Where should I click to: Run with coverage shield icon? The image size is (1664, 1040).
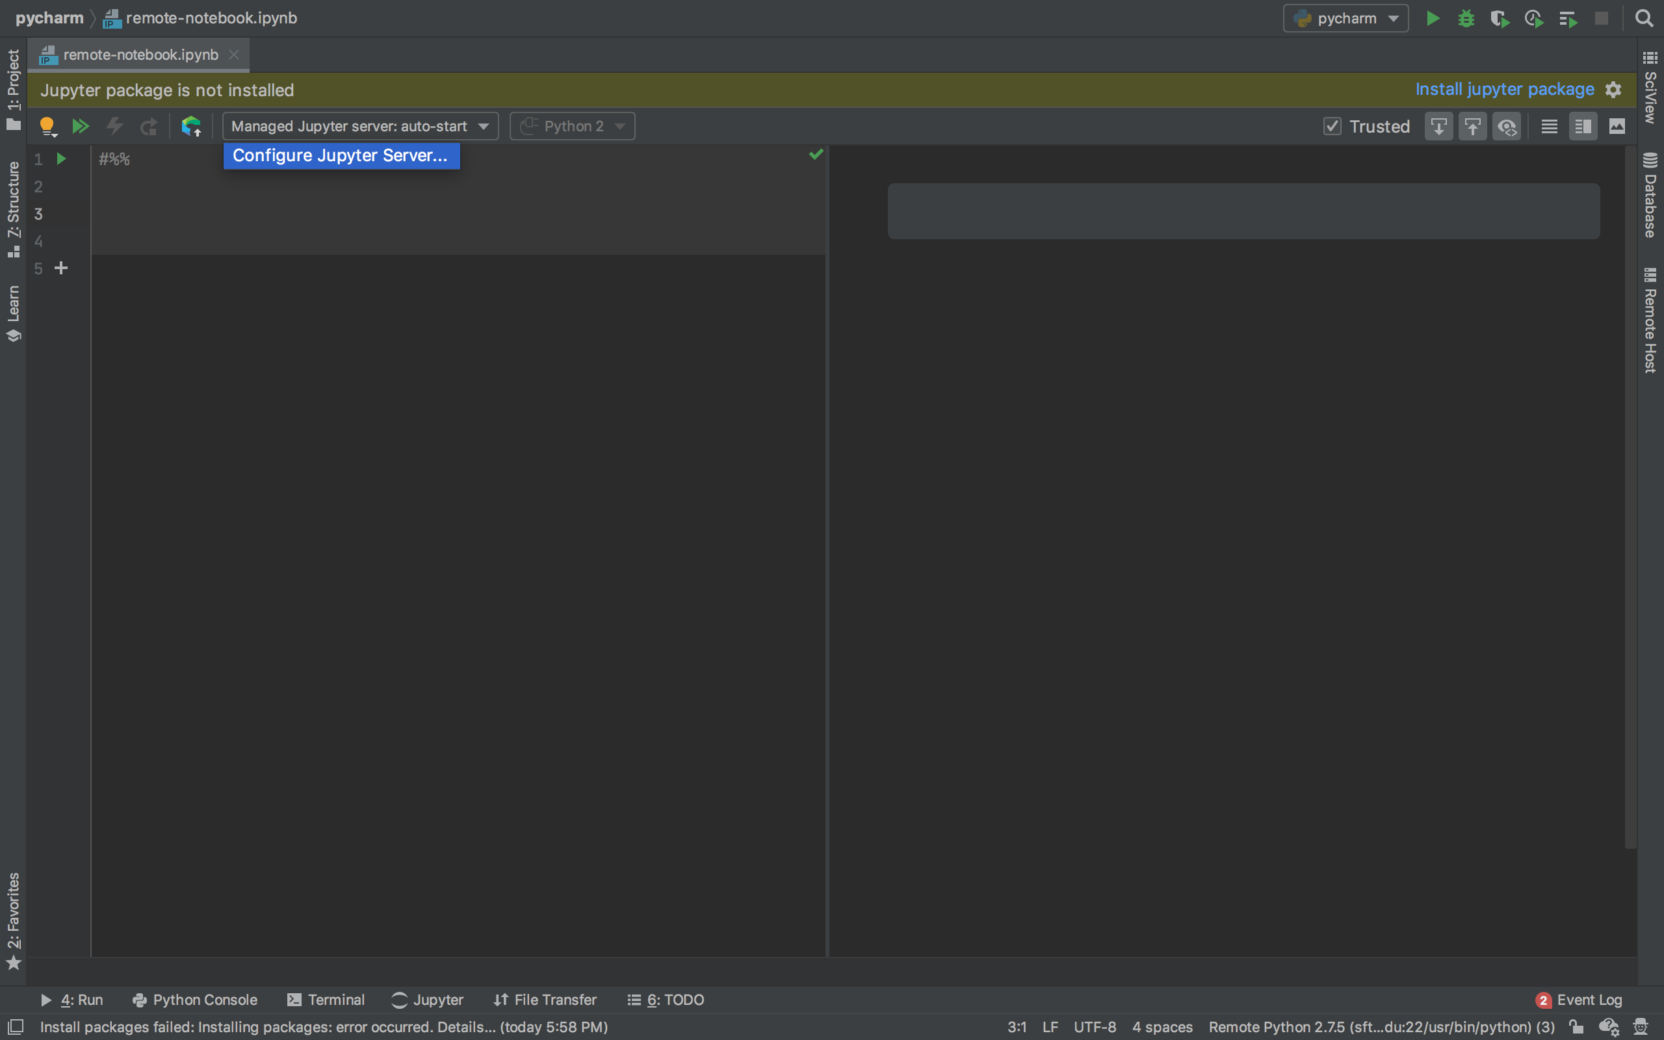point(1500,18)
